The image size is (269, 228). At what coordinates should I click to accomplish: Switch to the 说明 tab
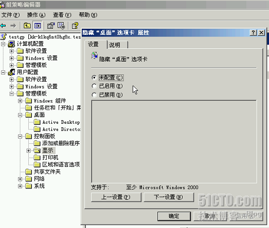[x=117, y=45]
